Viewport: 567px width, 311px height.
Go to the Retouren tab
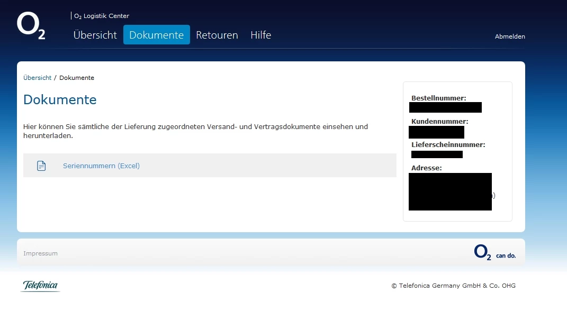coord(217,35)
